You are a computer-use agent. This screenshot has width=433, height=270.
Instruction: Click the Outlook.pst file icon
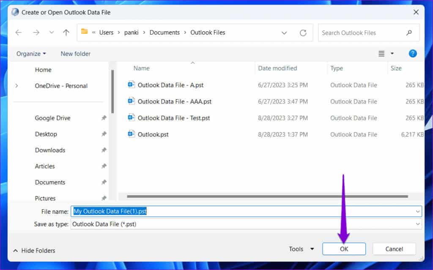click(x=131, y=134)
